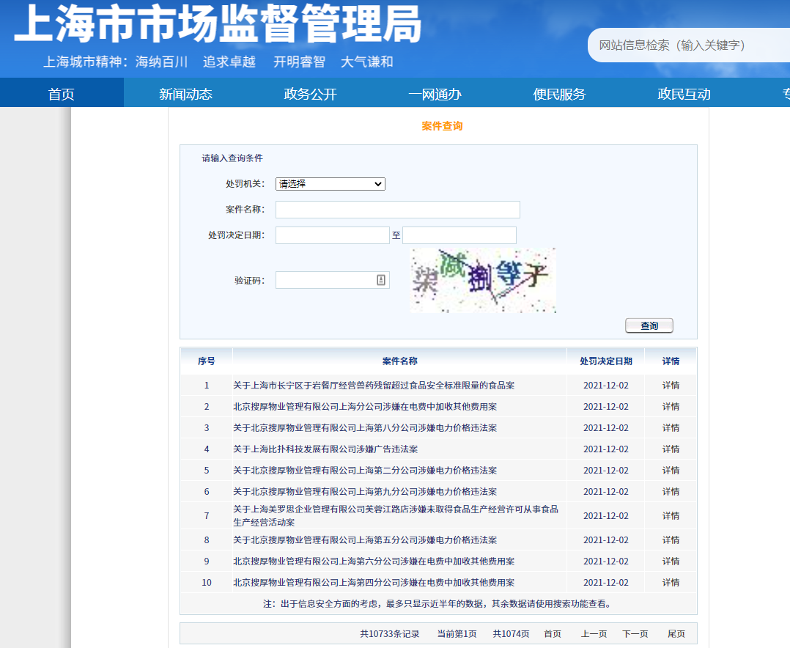790x648 pixels.
Task: Open 便民服务 navigation item
Action: coord(559,94)
